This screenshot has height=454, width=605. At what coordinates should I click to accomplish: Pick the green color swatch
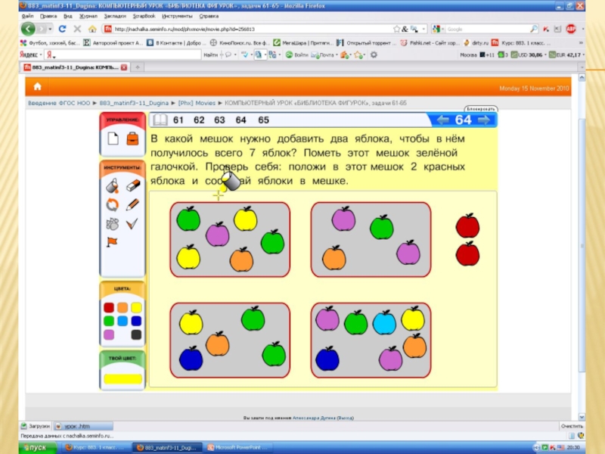109,321
